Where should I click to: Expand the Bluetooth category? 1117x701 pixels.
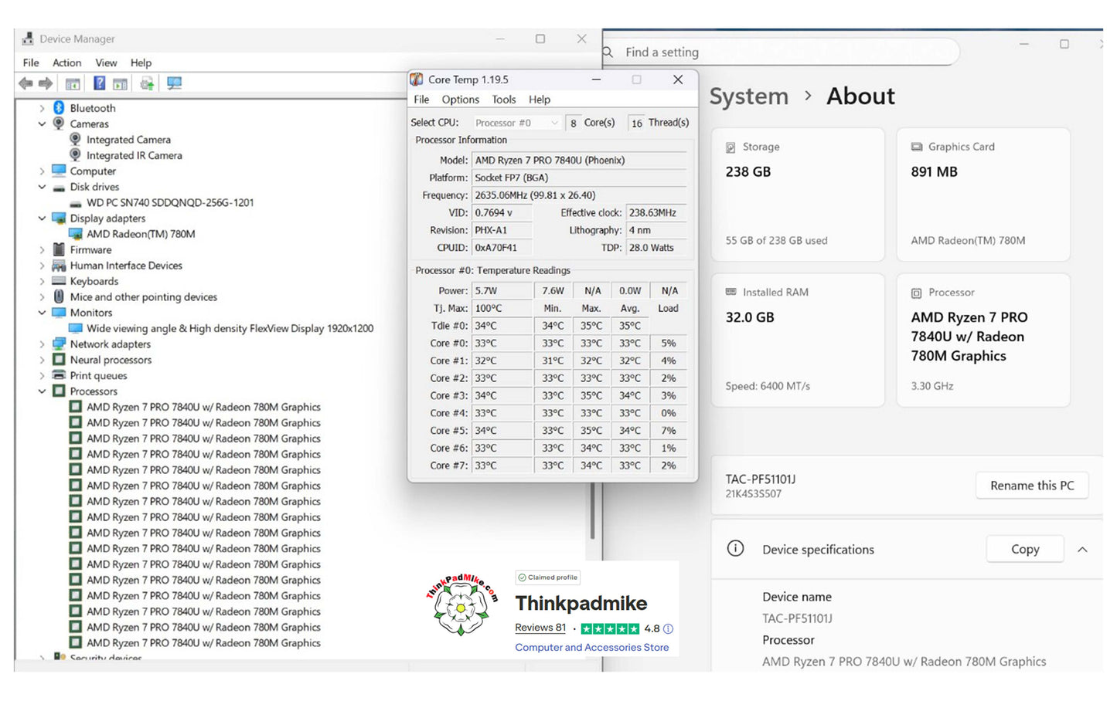click(43, 108)
